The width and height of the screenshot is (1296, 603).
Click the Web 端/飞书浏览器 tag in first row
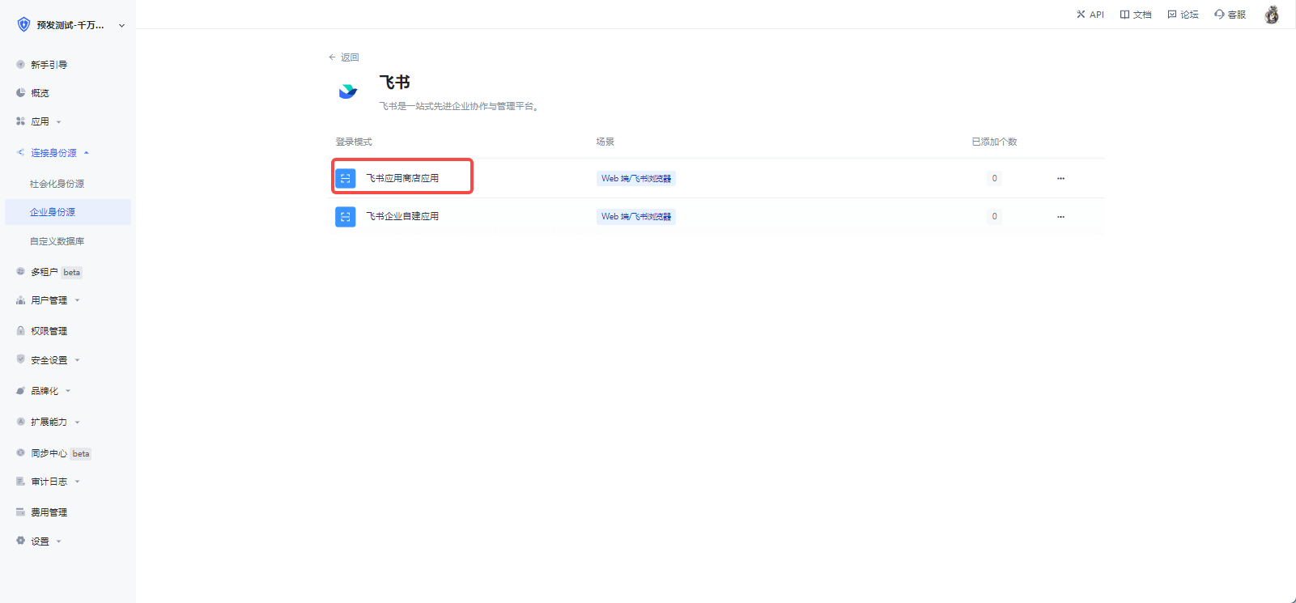pyautogui.click(x=636, y=178)
